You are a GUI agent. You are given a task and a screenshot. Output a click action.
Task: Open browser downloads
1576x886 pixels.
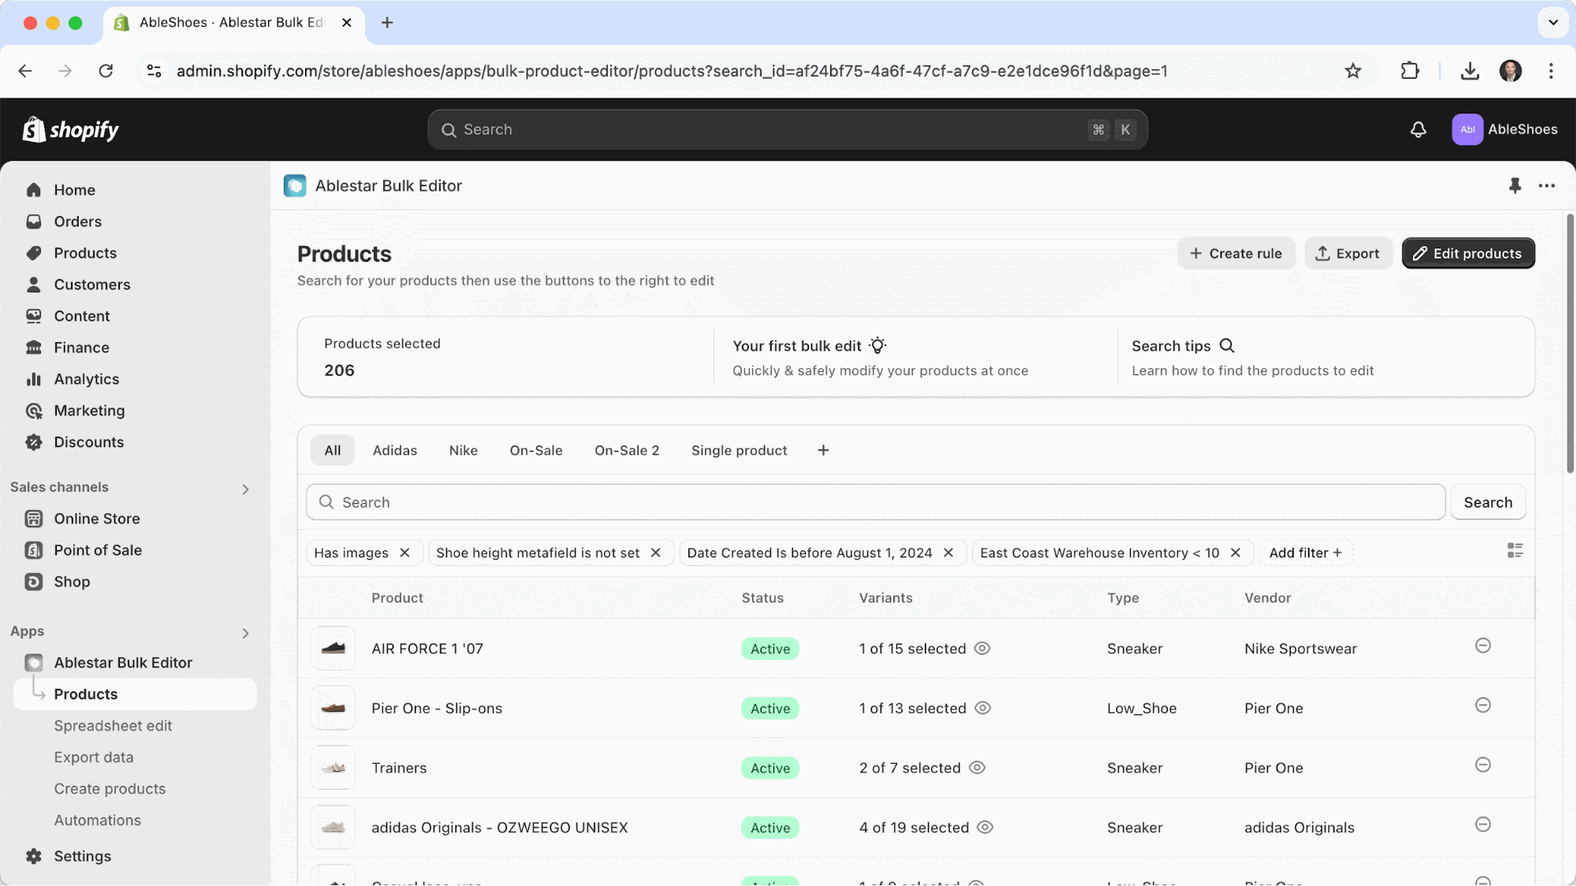tap(1470, 71)
